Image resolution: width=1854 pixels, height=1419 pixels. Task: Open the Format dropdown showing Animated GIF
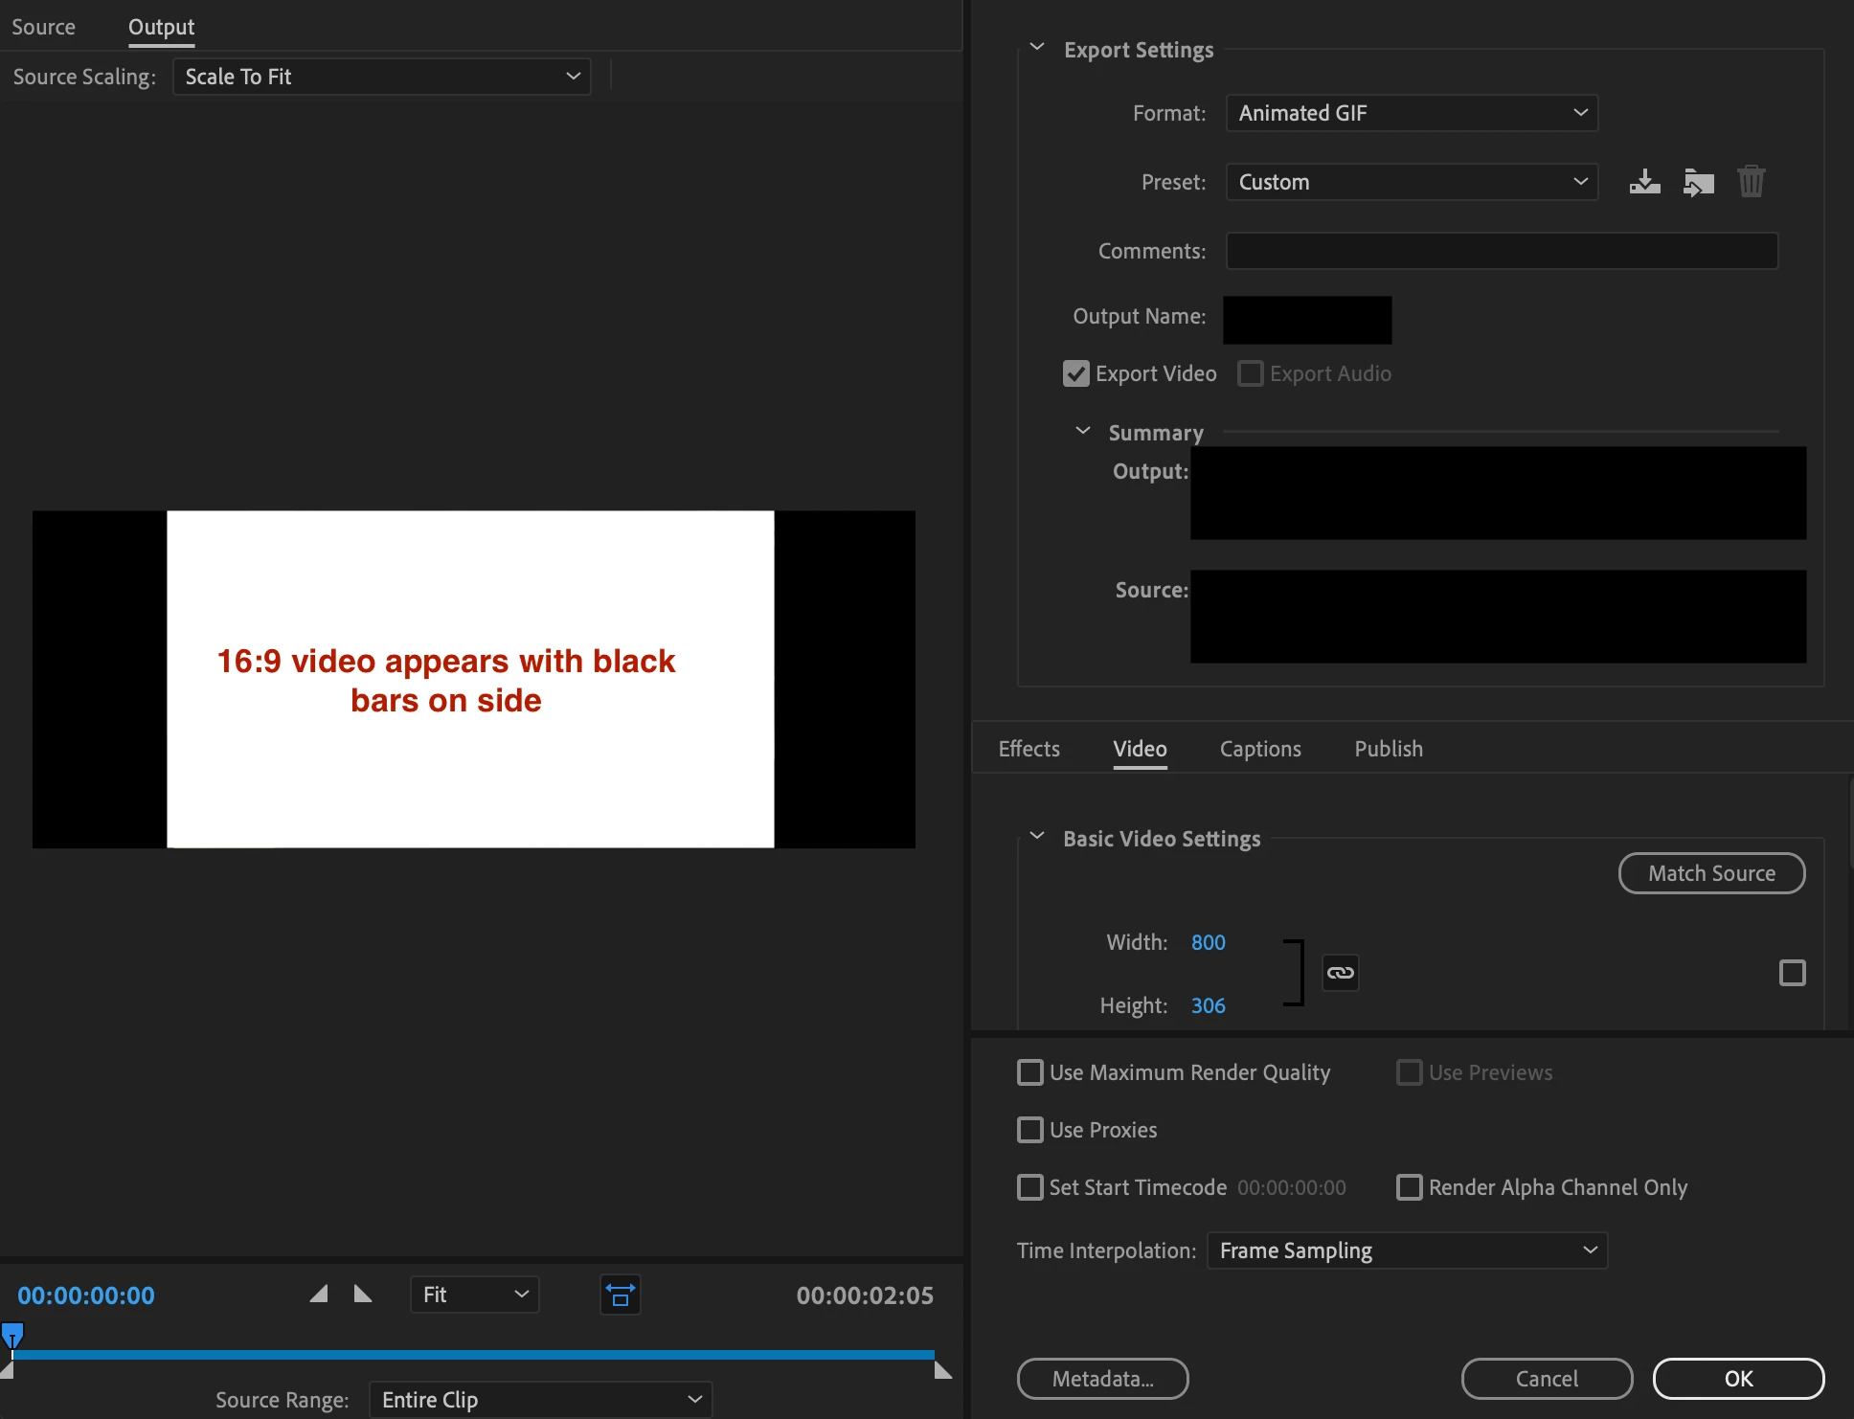[x=1412, y=113]
